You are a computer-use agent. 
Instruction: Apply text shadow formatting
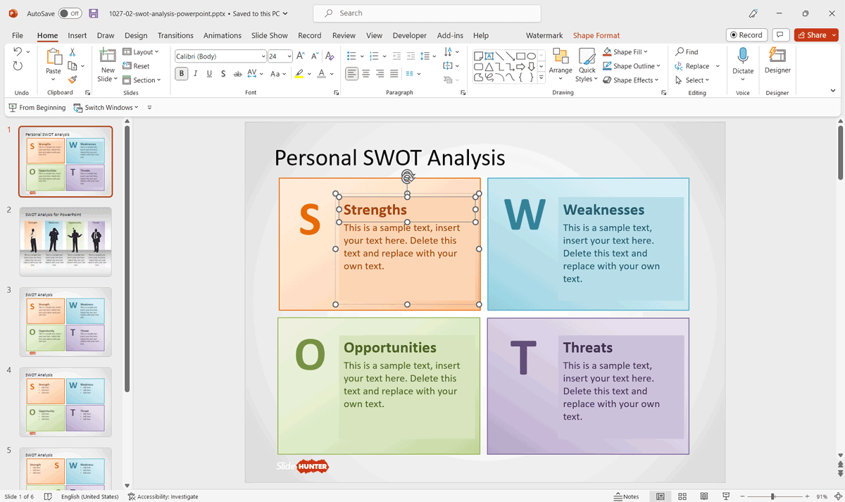pyautogui.click(x=223, y=74)
